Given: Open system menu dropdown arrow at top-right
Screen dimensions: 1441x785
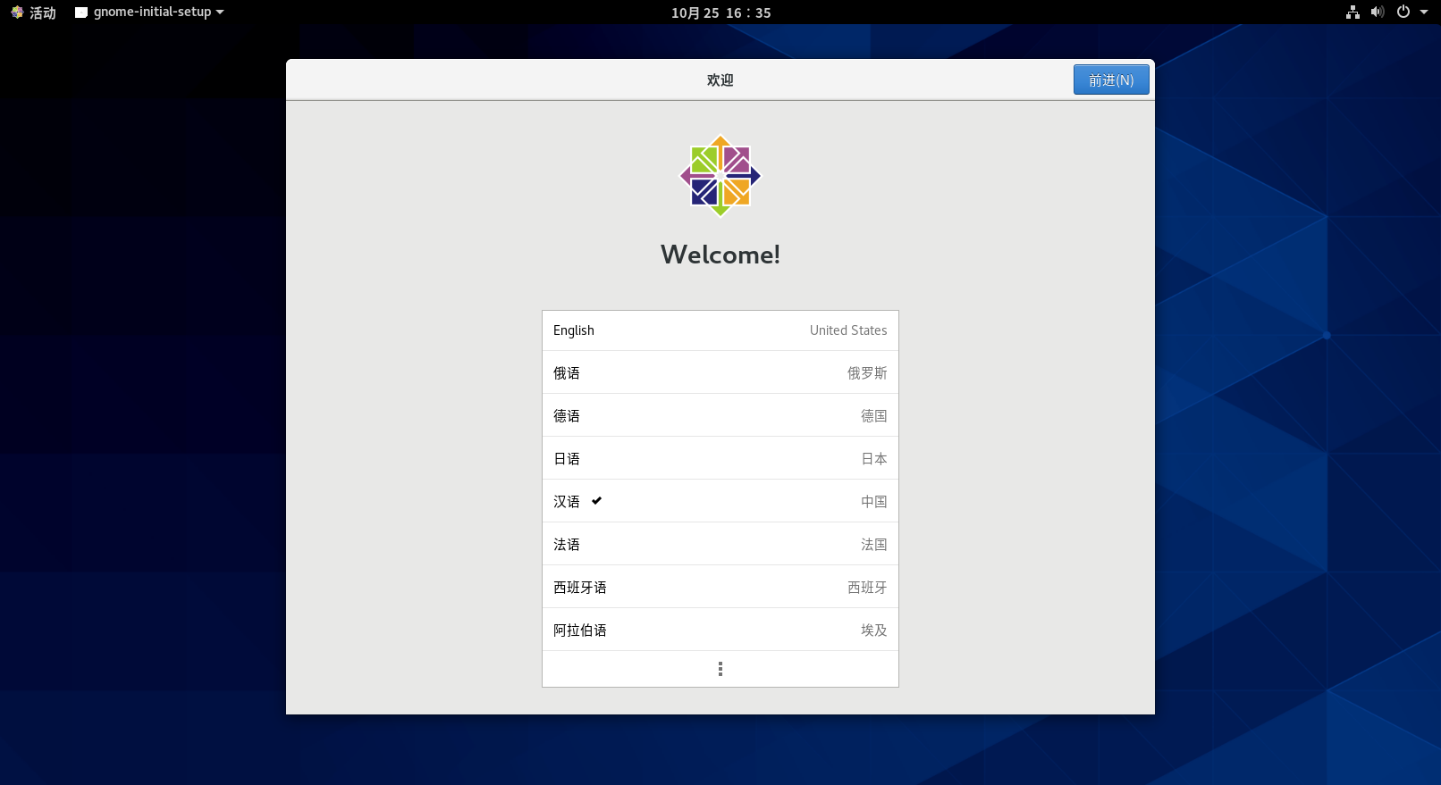Looking at the screenshot, I should [1424, 13].
